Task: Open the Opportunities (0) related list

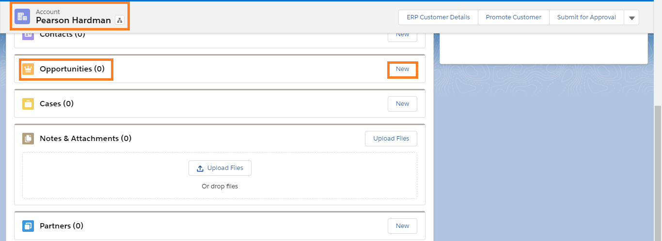Action: (x=72, y=69)
